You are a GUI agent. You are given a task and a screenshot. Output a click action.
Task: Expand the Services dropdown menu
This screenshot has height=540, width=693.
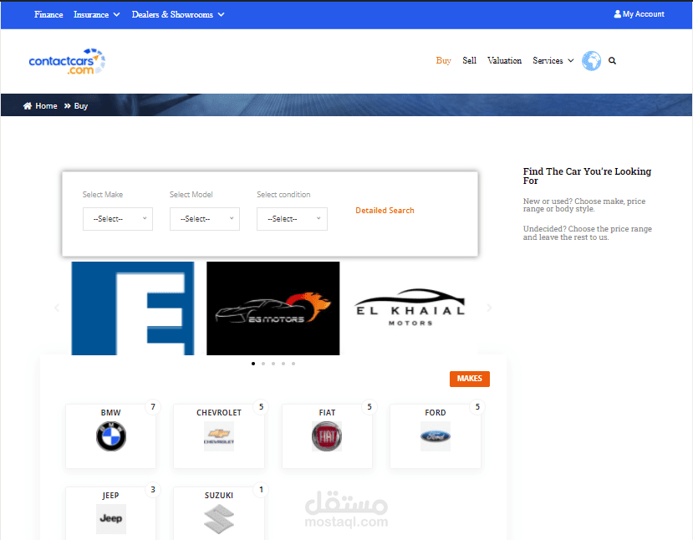(553, 60)
